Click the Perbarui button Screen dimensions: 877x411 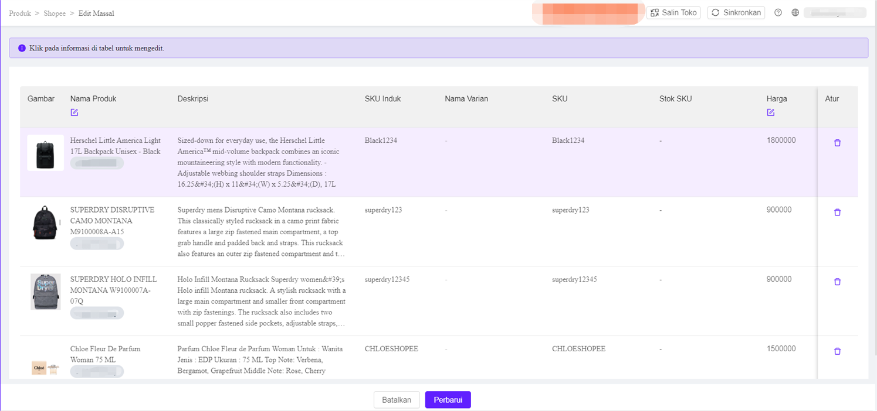[448, 400]
